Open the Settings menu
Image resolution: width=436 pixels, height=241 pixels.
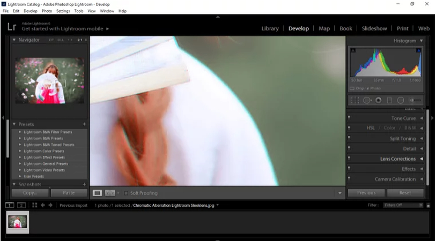pos(63,11)
